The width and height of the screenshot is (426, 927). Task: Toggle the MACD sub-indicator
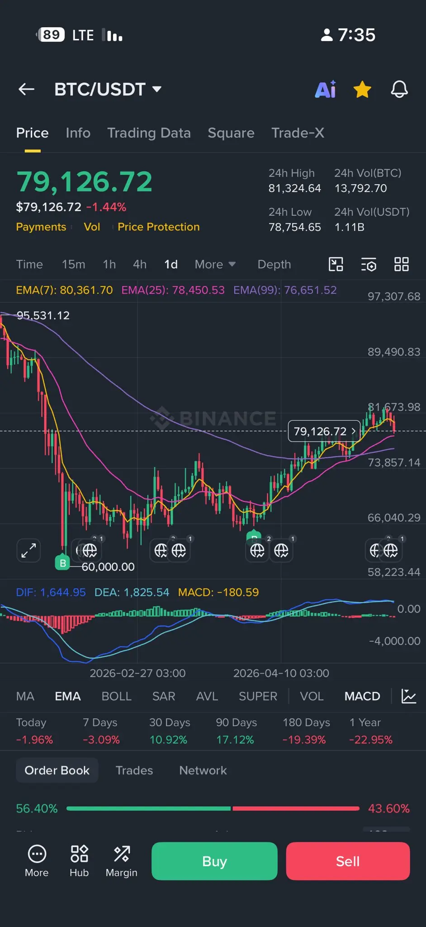click(362, 696)
